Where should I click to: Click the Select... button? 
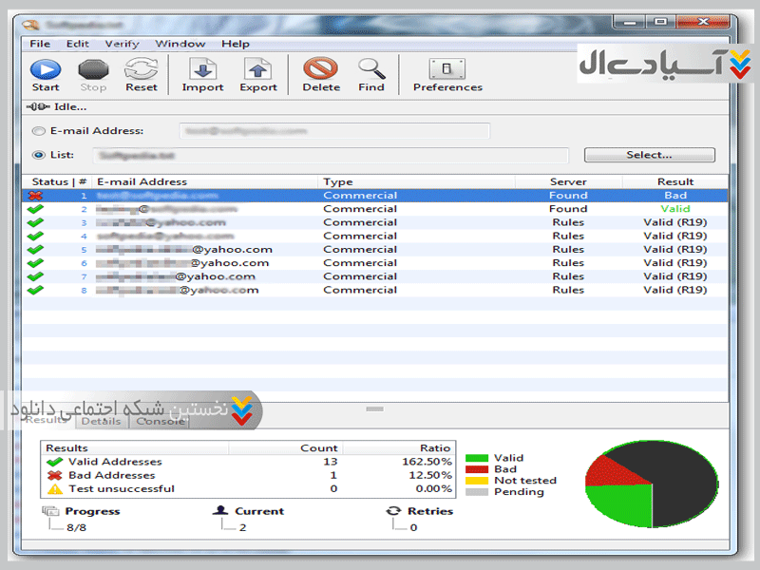tap(649, 155)
